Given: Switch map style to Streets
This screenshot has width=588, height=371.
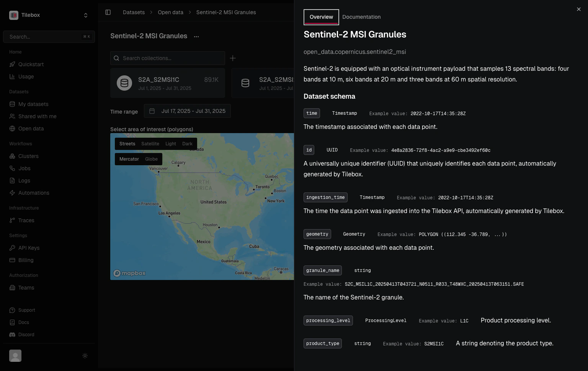Looking at the screenshot, I should tap(127, 144).
